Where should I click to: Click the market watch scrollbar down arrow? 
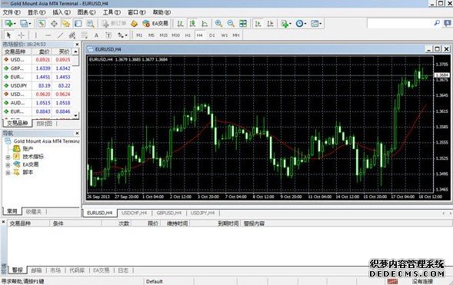click(75, 115)
